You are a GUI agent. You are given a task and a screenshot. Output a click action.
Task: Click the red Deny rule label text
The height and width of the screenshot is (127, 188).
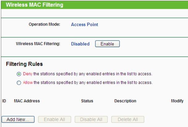[27, 74]
